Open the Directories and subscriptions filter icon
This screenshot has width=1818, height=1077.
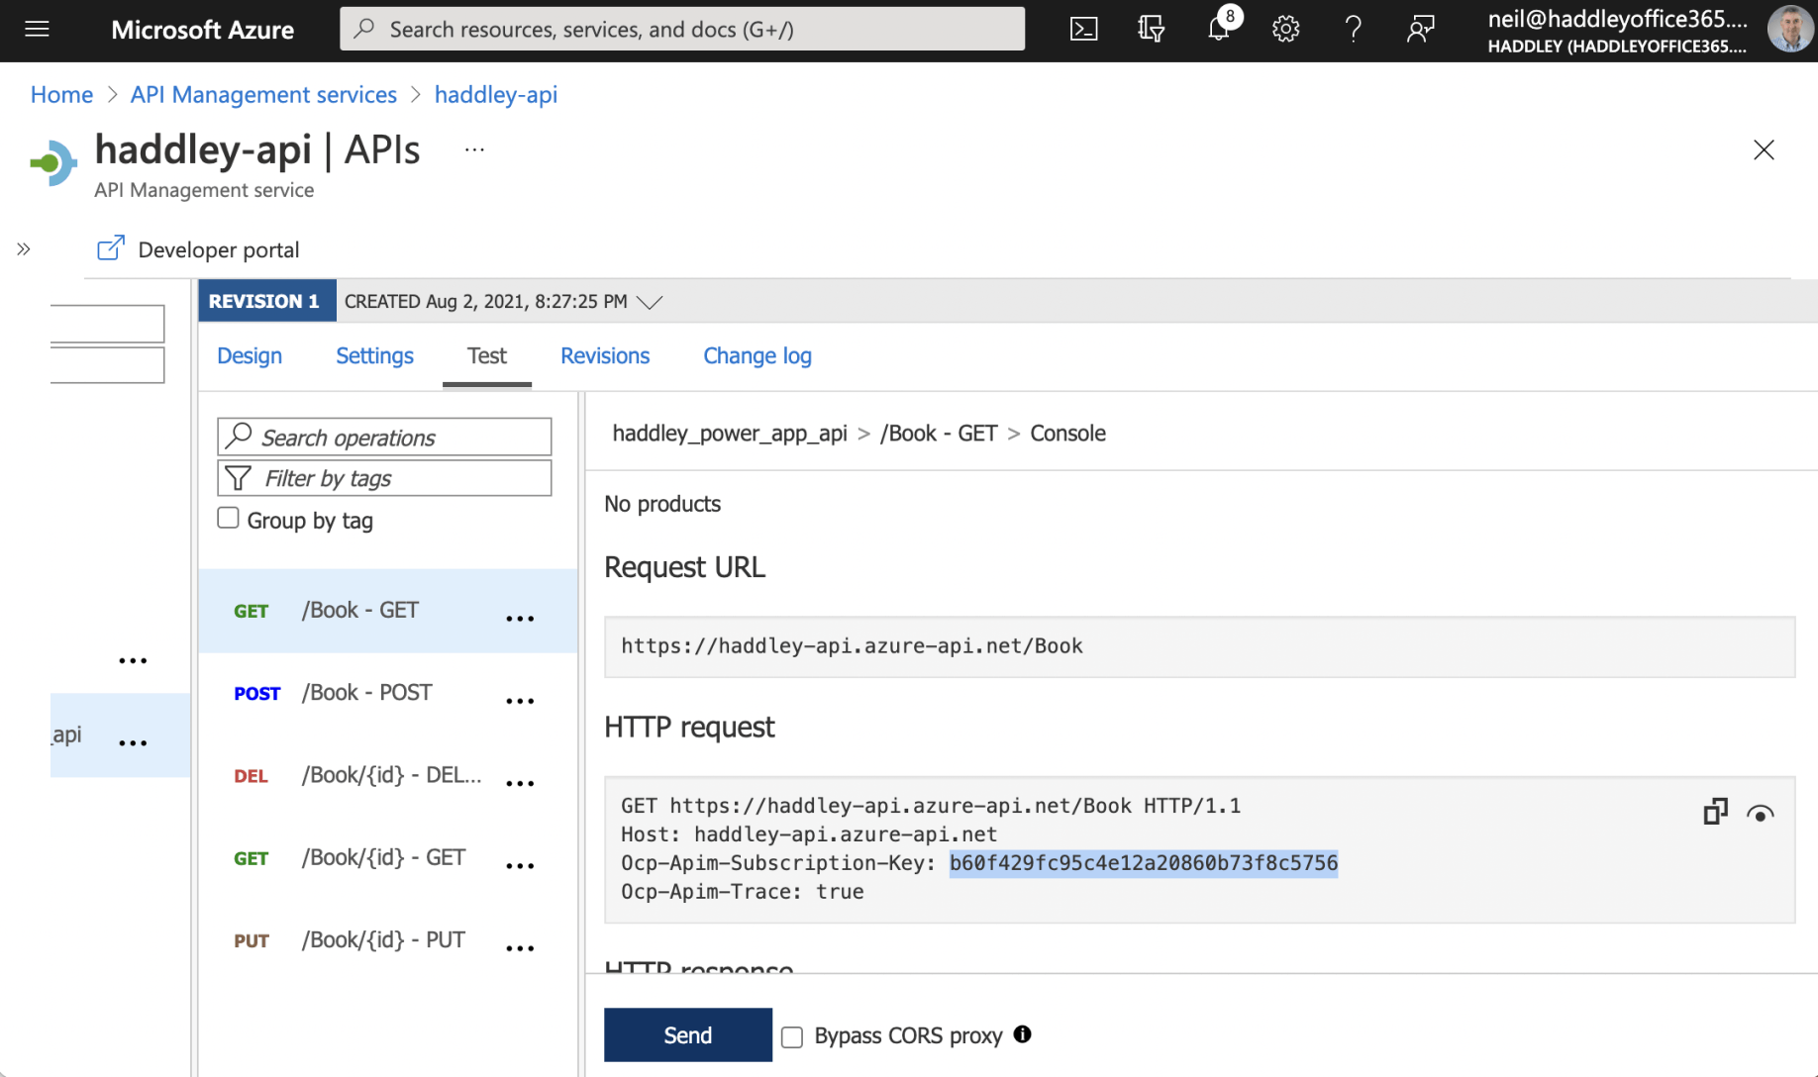(x=1151, y=30)
